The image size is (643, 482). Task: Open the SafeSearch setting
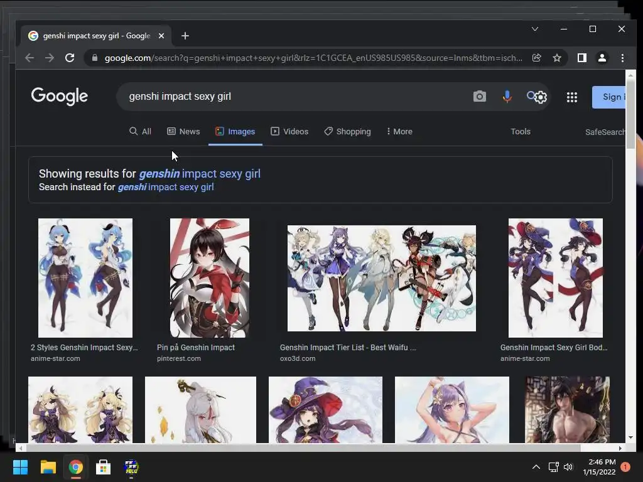605,132
